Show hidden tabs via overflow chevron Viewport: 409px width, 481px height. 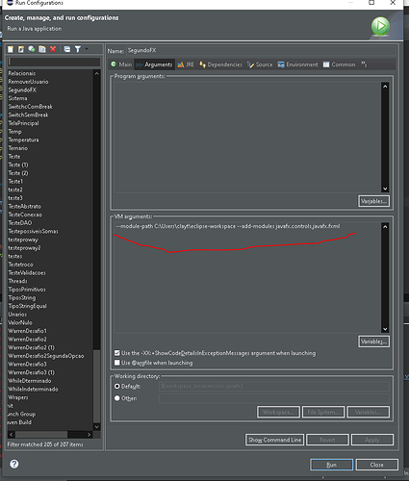364,64
